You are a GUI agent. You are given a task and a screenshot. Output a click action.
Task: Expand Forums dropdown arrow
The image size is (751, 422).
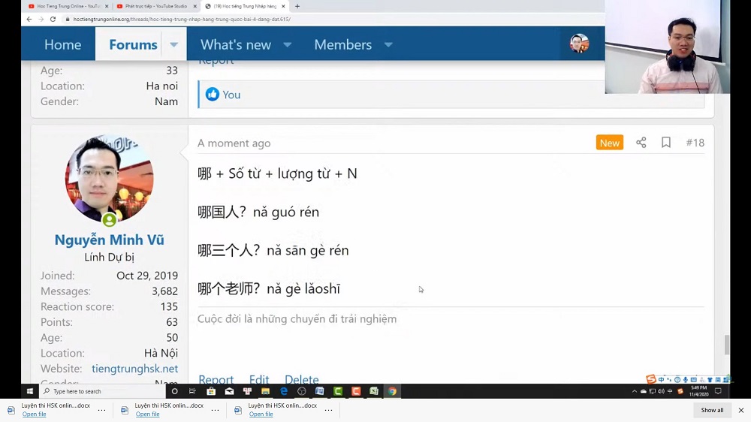[x=174, y=44]
